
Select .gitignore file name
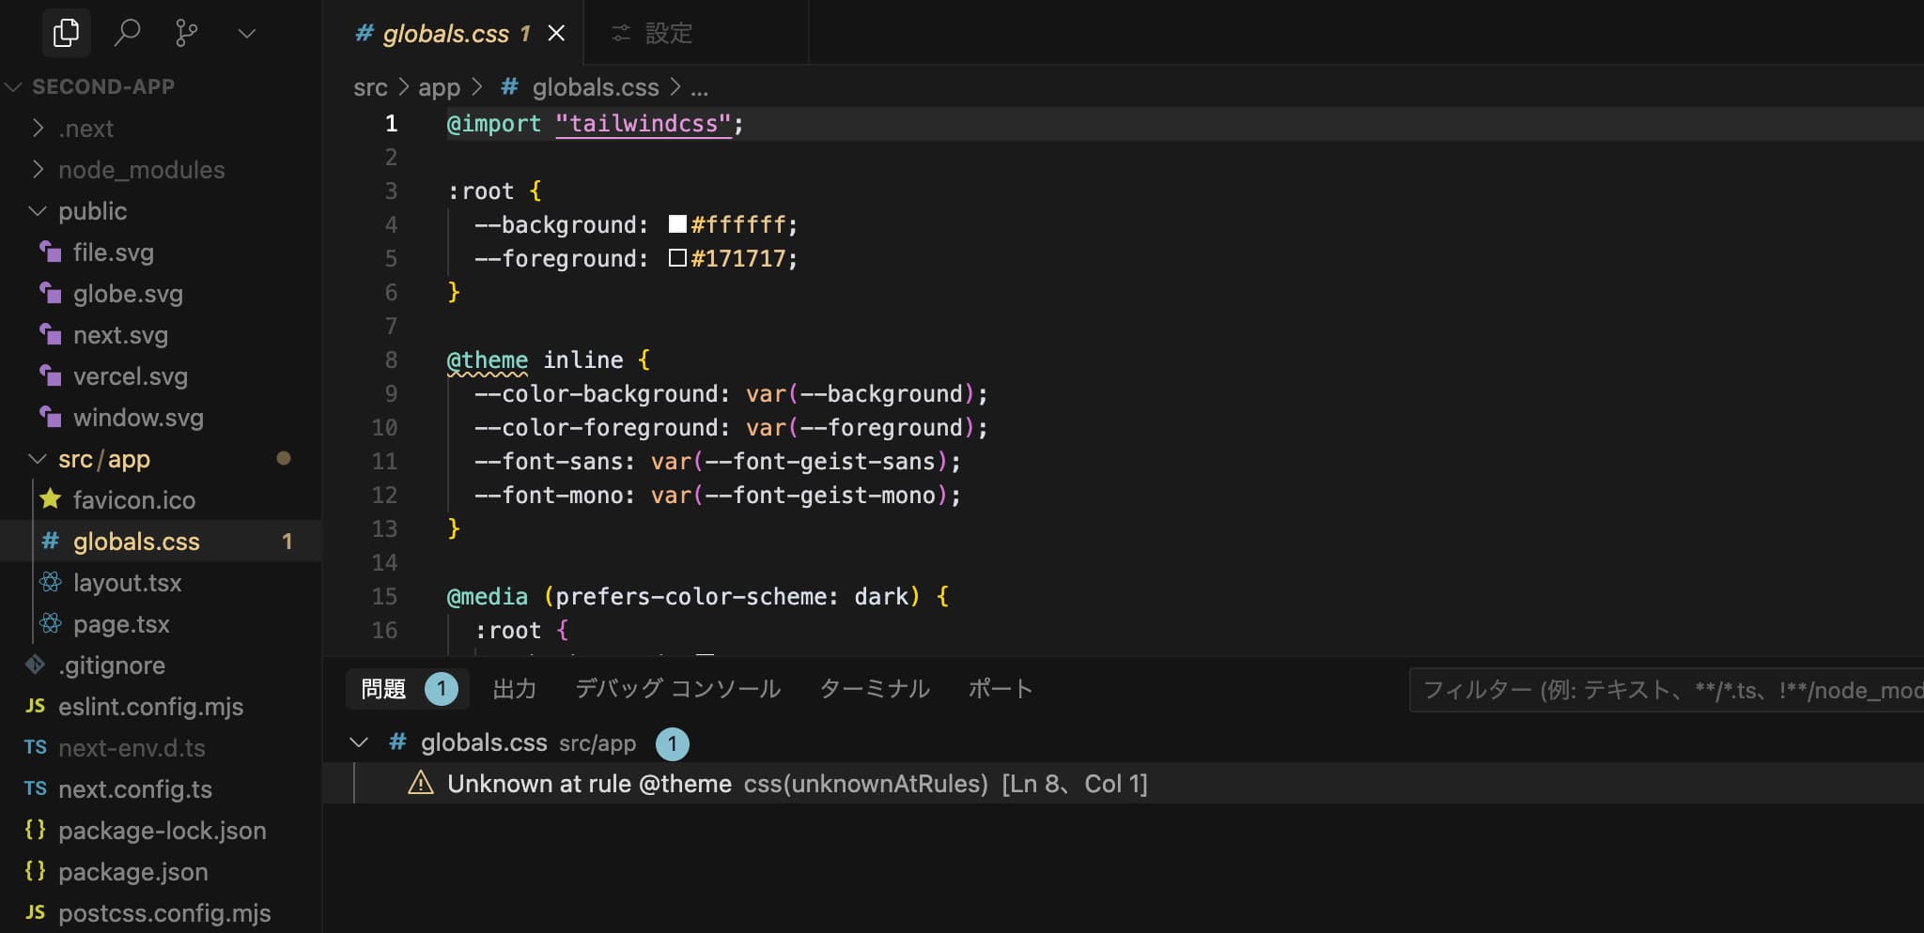[112, 665]
